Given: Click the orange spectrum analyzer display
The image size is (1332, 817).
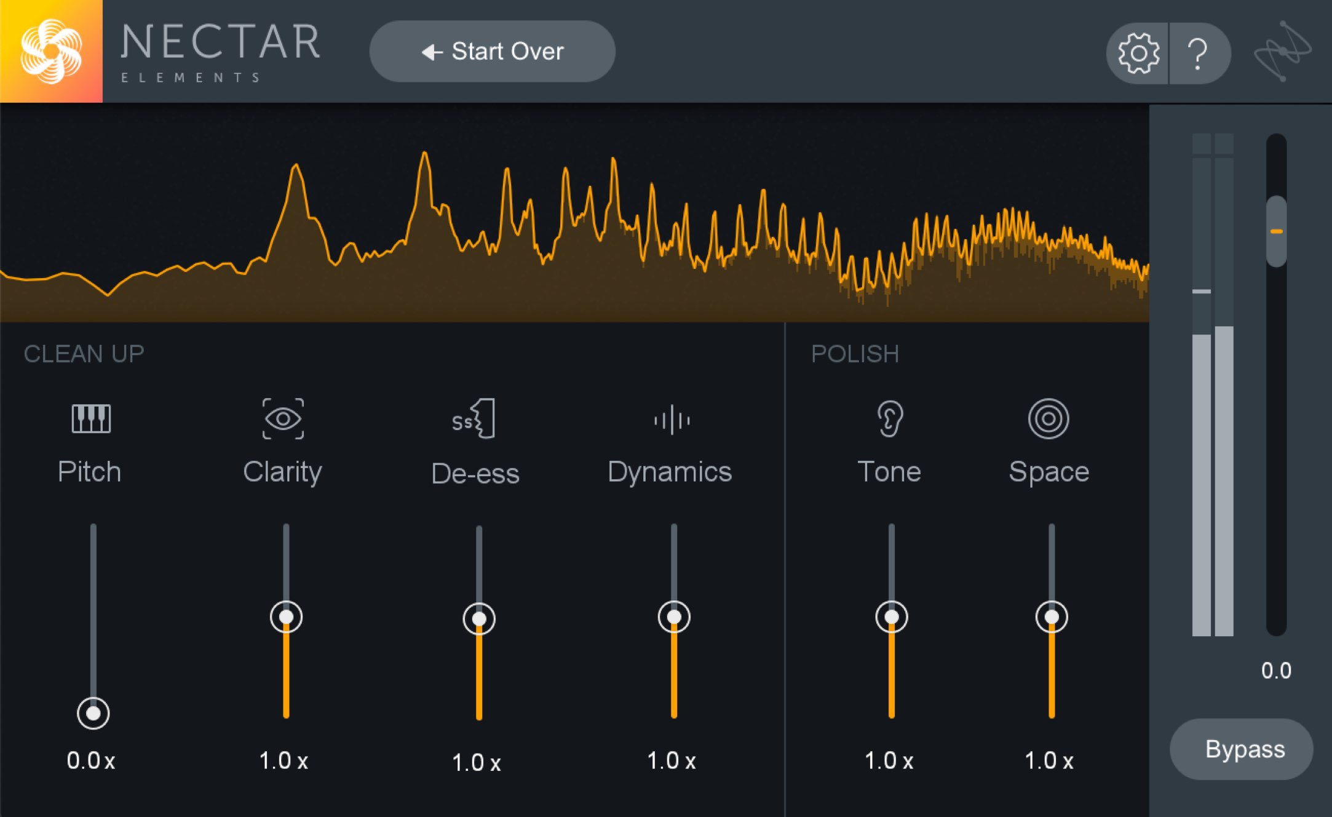Looking at the screenshot, I should click(x=574, y=213).
